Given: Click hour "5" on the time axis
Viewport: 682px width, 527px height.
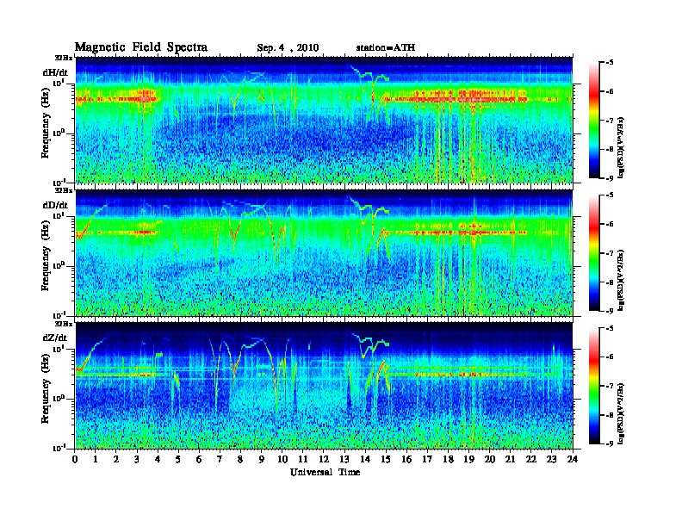Looking at the screenshot, I should coord(178,460).
